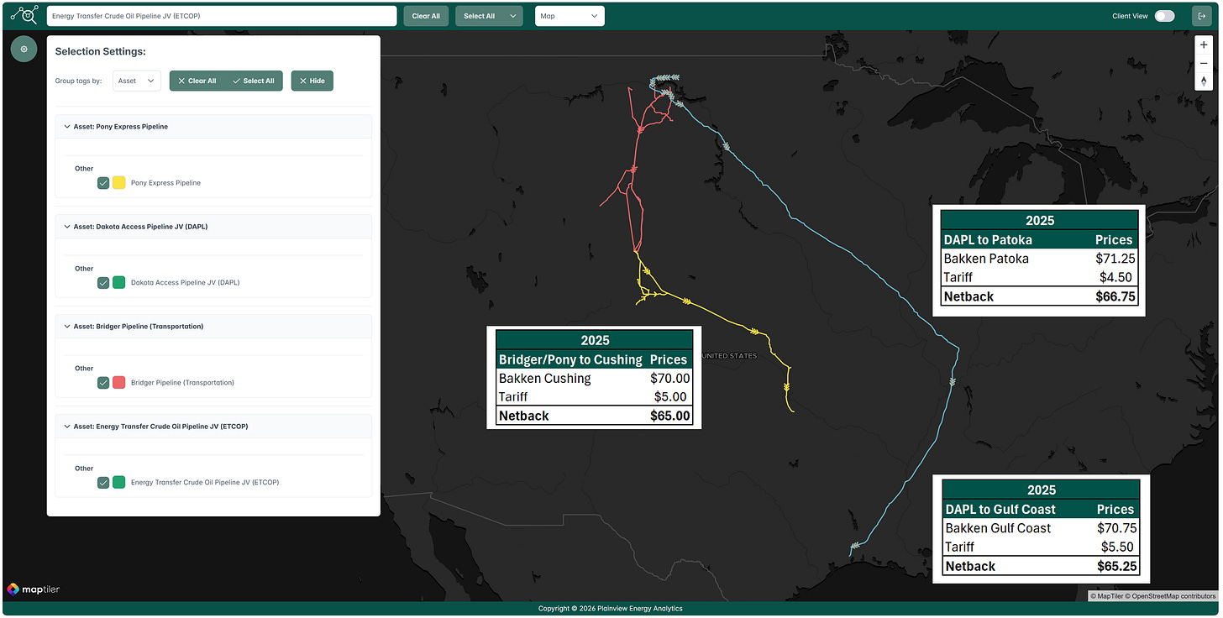The width and height of the screenshot is (1223, 618).
Task: Open the Group tags by Asset dropdown
Action: (x=137, y=81)
